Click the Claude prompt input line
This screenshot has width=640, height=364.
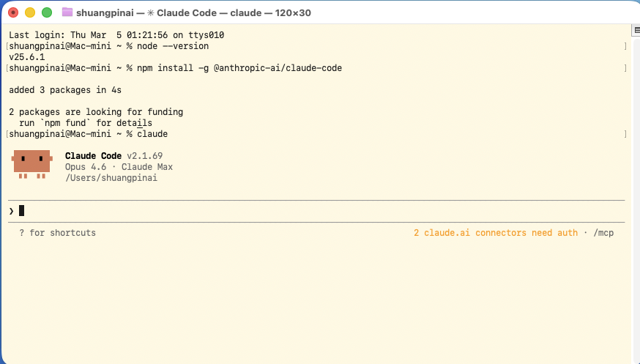pos(316,211)
